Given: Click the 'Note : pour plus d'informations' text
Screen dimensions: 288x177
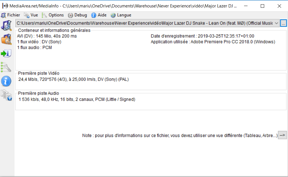Looking at the screenshot, I should point(180,136).
